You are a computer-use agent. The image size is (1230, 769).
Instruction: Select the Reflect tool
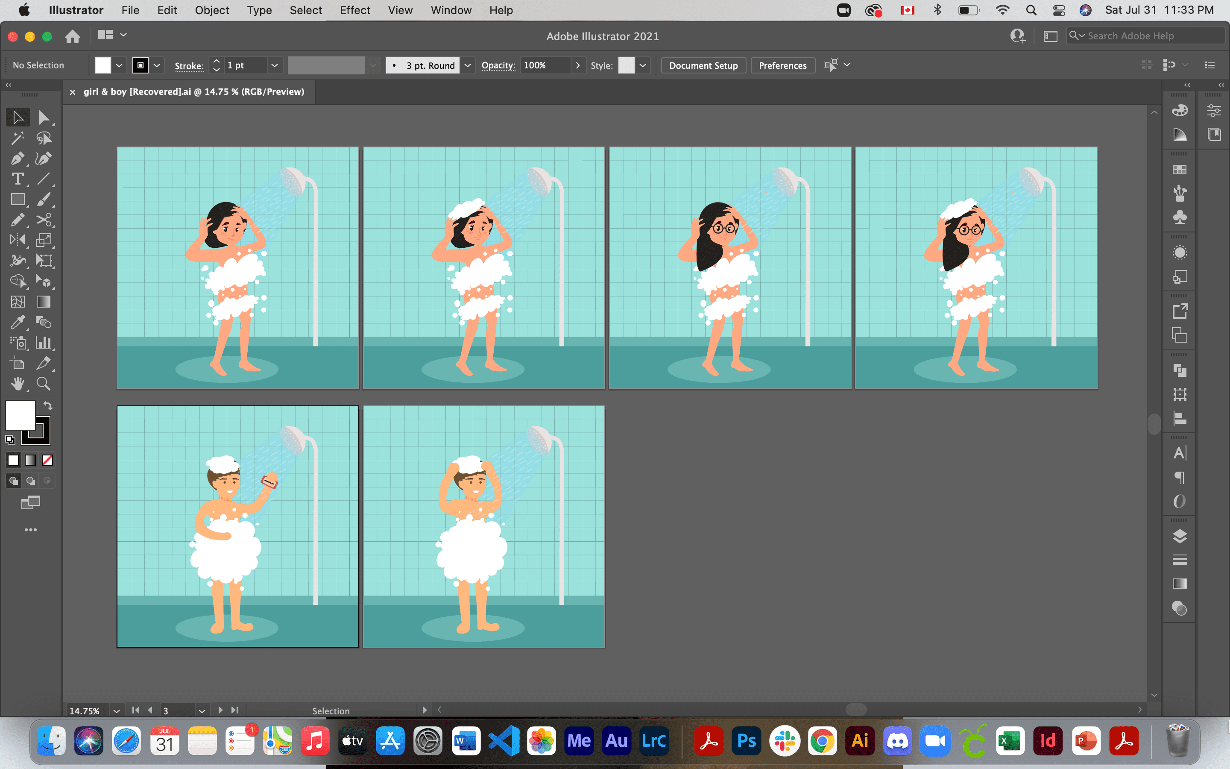coord(18,240)
